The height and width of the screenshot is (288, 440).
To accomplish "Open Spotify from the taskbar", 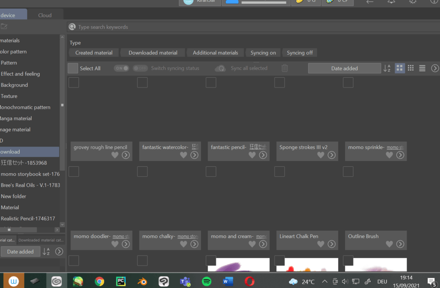I will click(207, 281).
